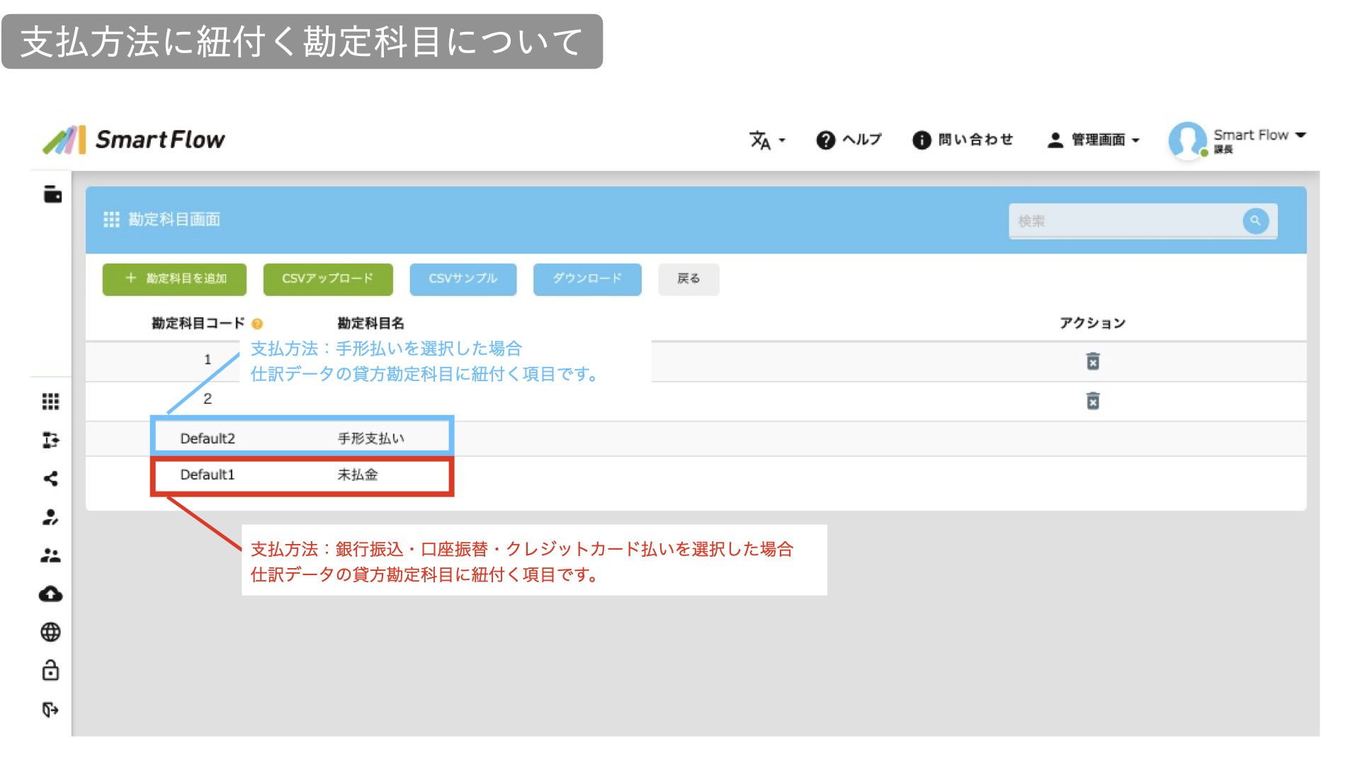Click the globe icon in sidebar
This screenshot has width=1360, height=765.
(50, 632)
